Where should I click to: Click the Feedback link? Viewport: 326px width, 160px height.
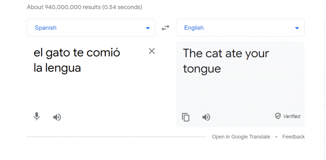click(x=293, y=137)
